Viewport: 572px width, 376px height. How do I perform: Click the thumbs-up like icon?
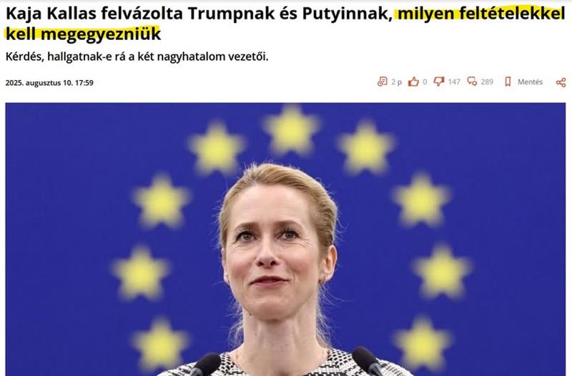[413, 81]
